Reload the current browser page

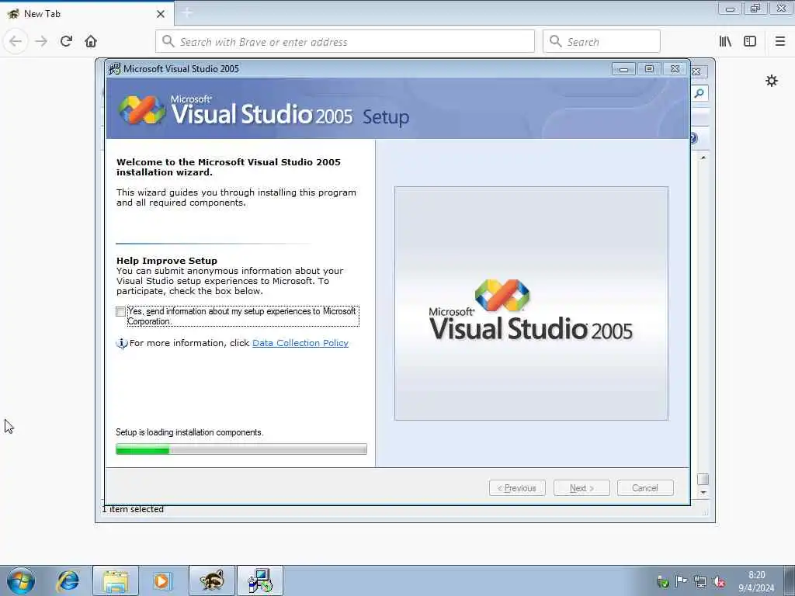point(66,41)
